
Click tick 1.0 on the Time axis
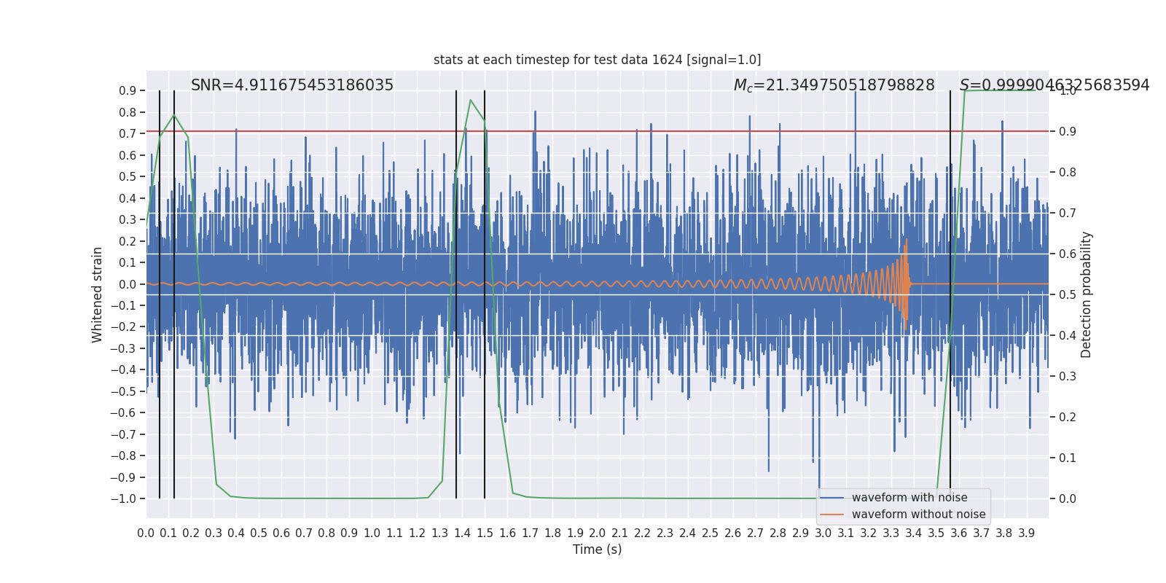(372, 533)
